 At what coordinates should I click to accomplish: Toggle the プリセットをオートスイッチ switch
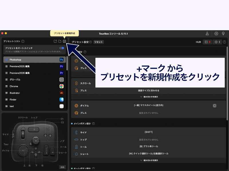coord(62,48)
